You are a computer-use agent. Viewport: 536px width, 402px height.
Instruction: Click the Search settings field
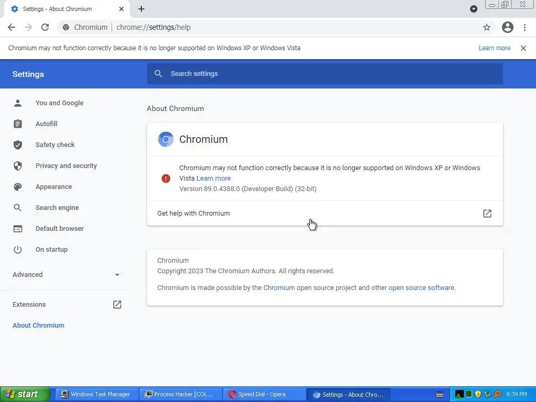pos(325,73)
